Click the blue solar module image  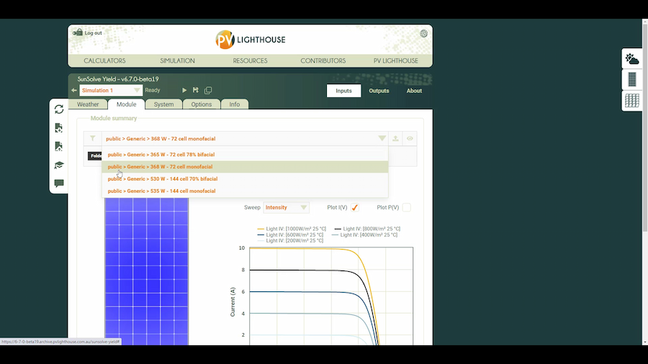pos(147,271)
